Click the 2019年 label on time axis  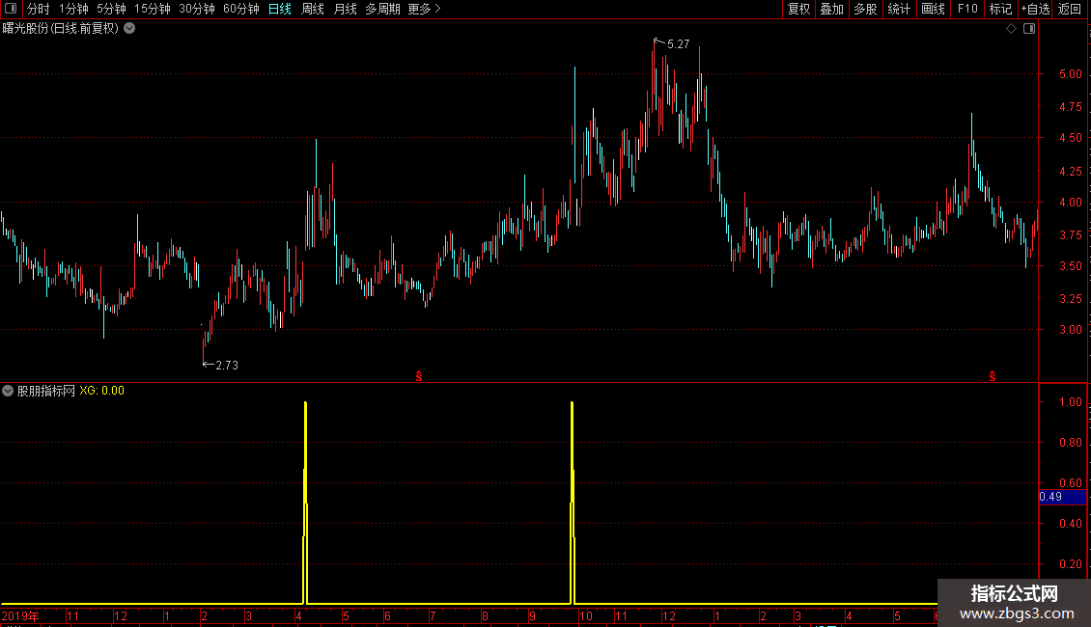(21, 615)
